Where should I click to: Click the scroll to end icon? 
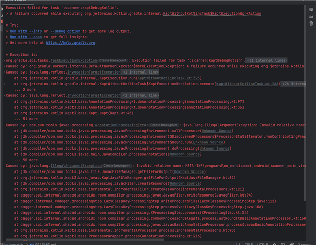(311, 16)
